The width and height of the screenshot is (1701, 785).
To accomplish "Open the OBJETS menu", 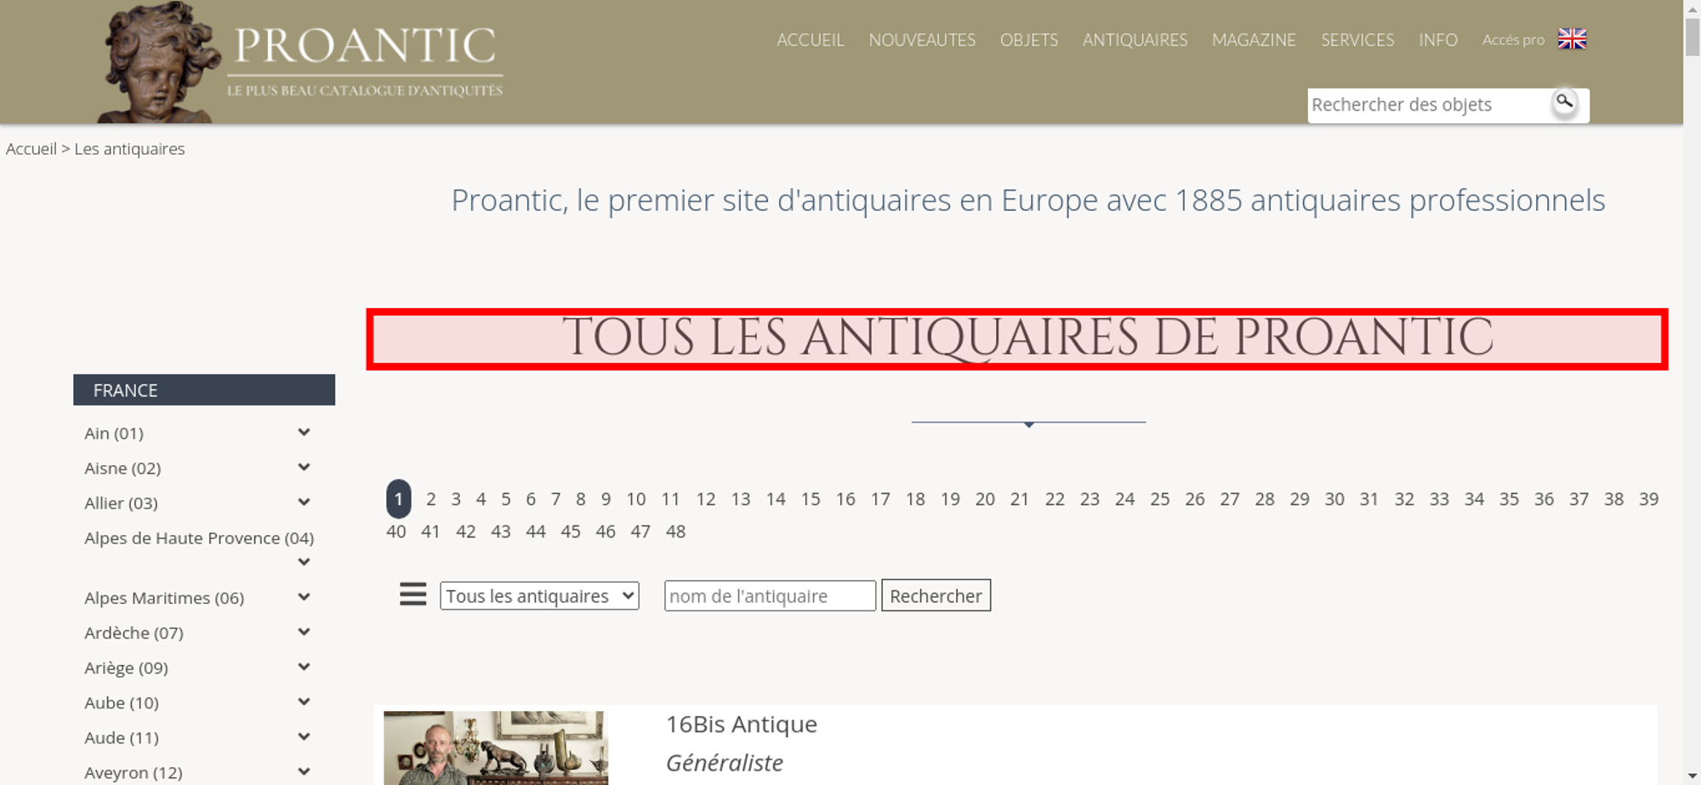I will click(x=1029, y=40).
